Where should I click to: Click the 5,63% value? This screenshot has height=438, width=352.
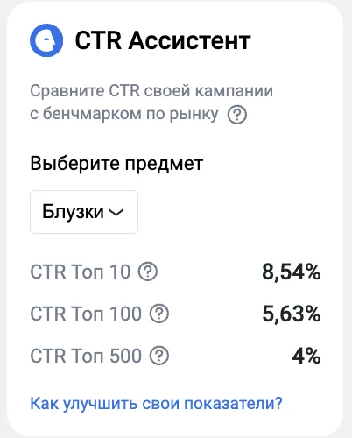[x=292, y=314]
